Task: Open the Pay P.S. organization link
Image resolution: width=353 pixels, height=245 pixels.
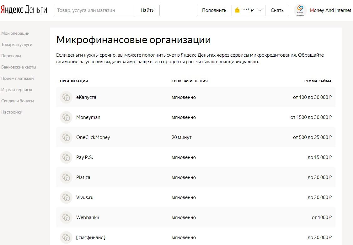Action: coord(84,157)
